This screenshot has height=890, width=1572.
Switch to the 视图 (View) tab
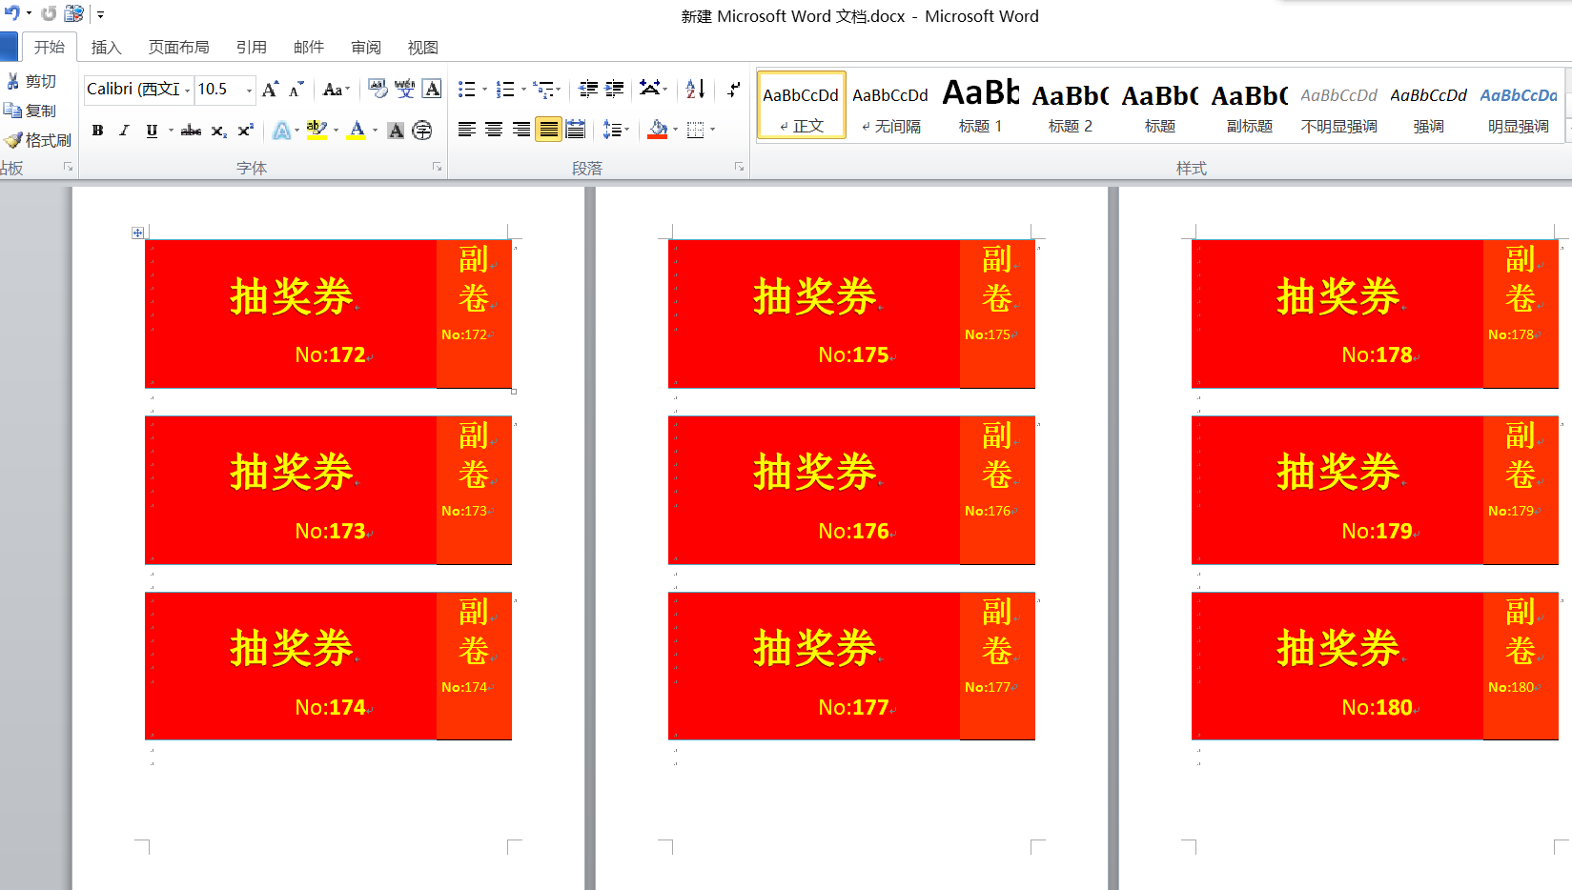pos(422,48)
